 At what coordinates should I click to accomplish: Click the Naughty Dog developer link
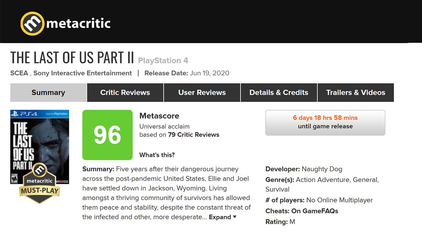tap(322, 169)
